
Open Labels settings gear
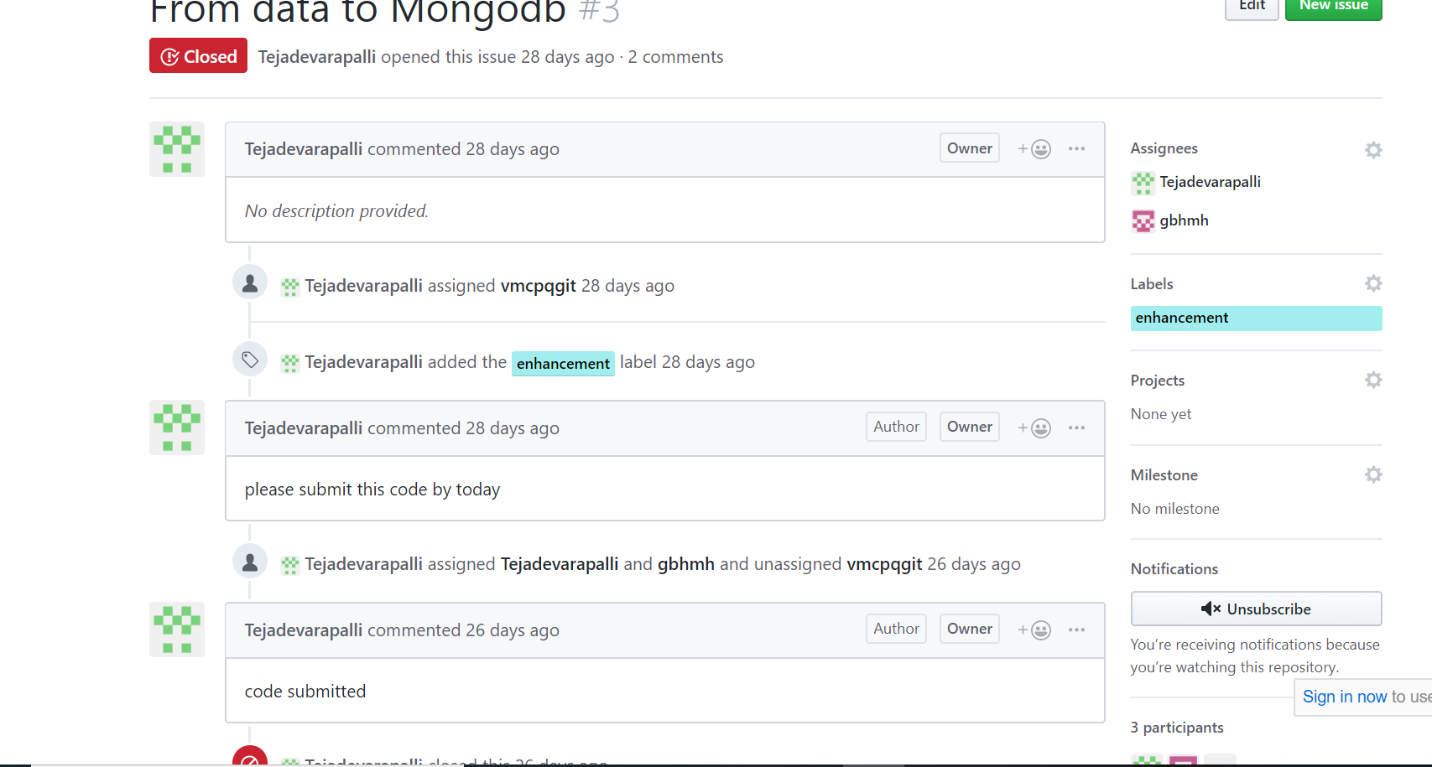[x=1372, y=283]
